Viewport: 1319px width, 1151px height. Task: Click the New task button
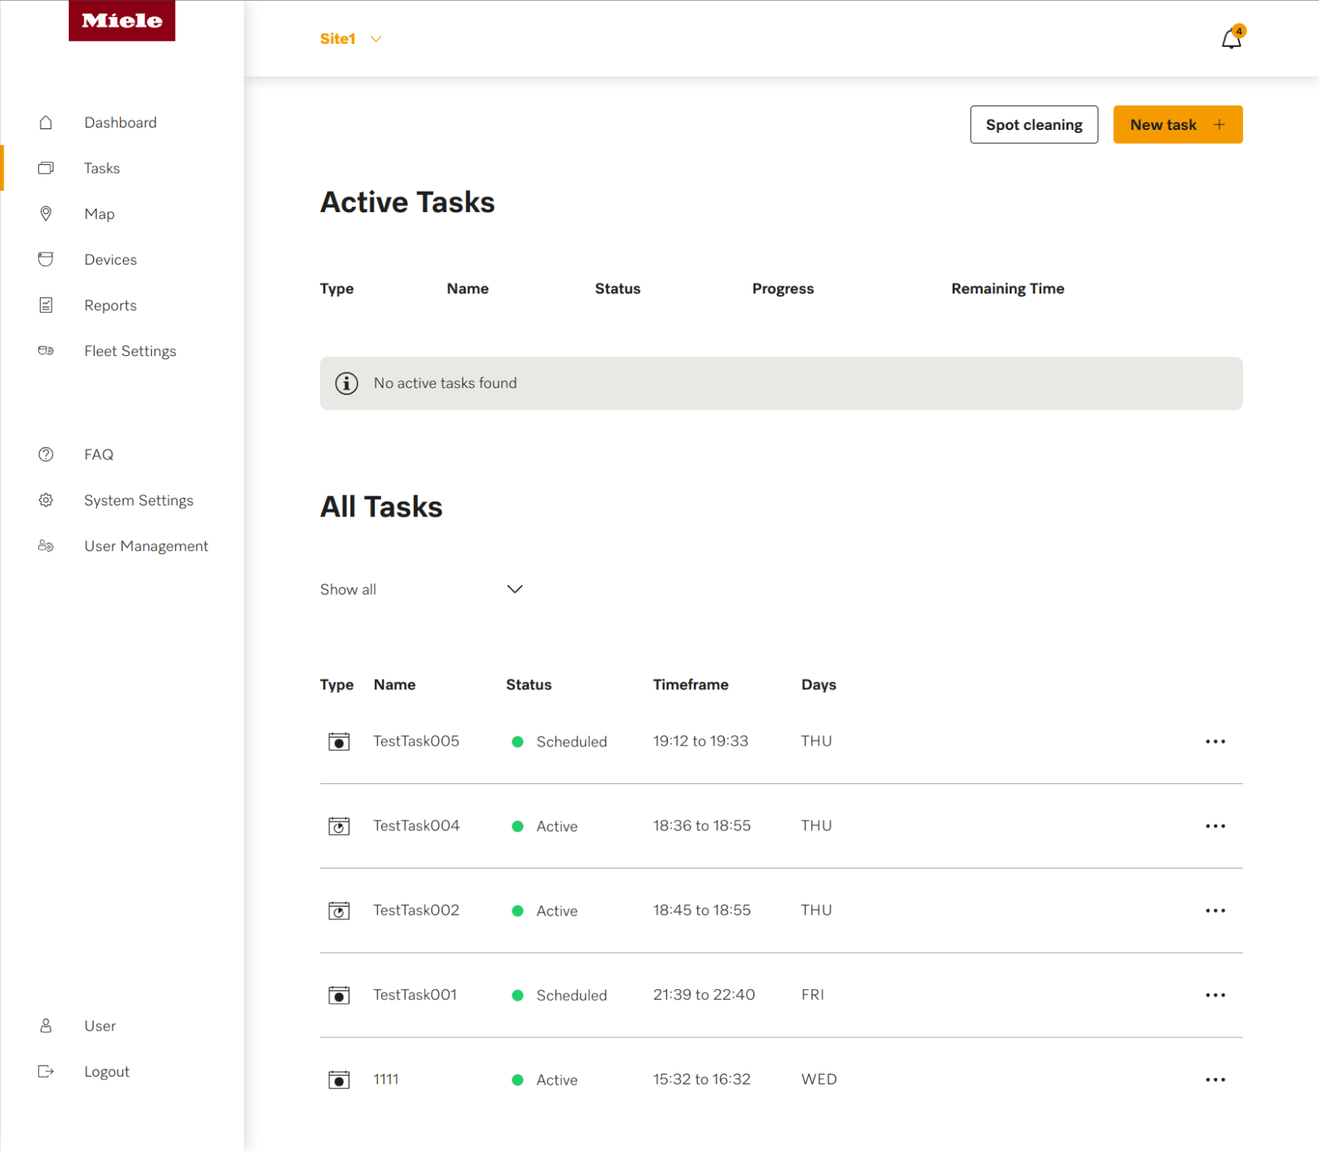1177,124
